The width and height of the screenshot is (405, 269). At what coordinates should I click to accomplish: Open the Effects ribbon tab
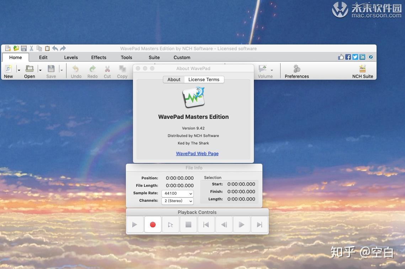pos(98,57)
